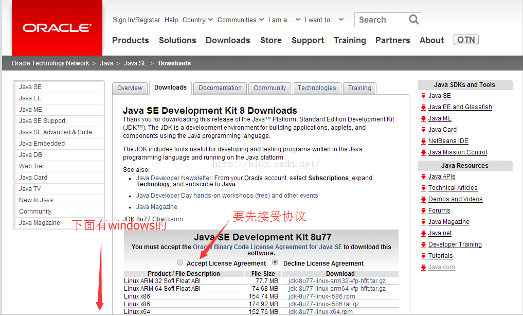Select Java SE Support in left sidebar
The height and width of the screenshot is (316, 523).
59,121
